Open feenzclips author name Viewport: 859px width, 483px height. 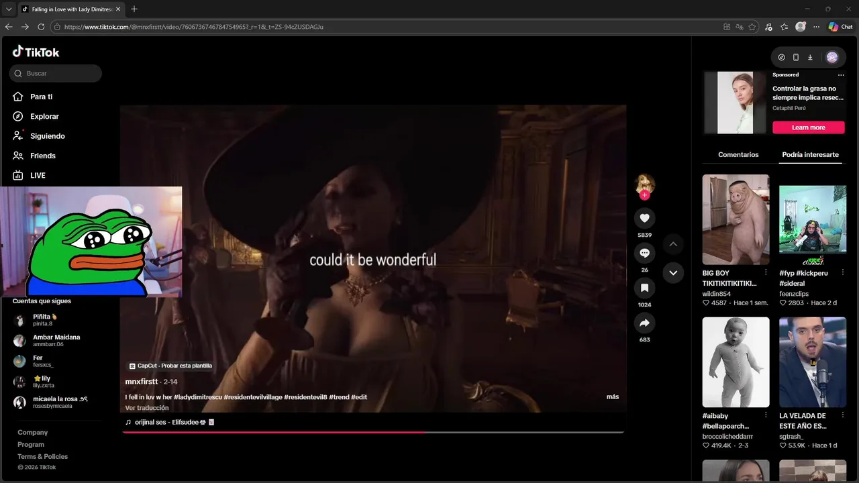pos(794,294)
